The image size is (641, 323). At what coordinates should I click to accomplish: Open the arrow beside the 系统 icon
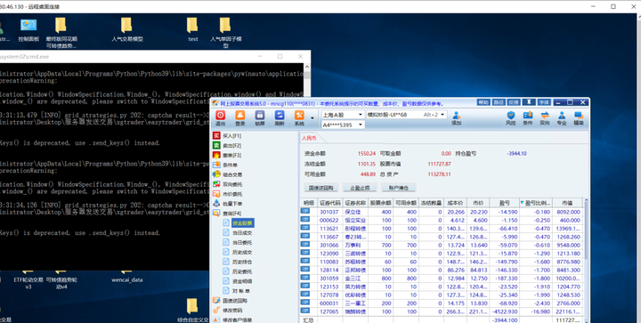pyautogui.click(x=312, y=118)
